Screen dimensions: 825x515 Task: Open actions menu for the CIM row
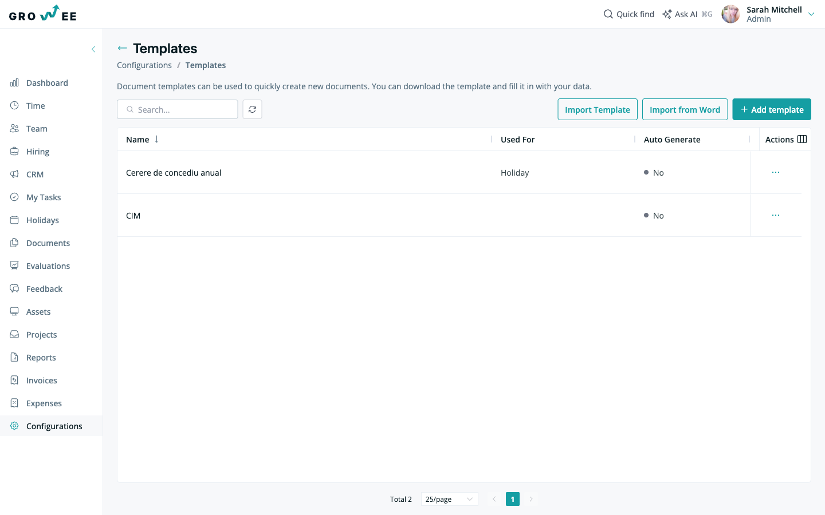776,215
